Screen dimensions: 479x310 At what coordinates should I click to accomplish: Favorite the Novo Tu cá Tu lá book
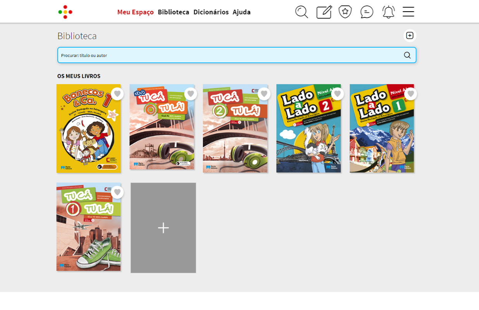pyautogui.click(x=191, y=94)
